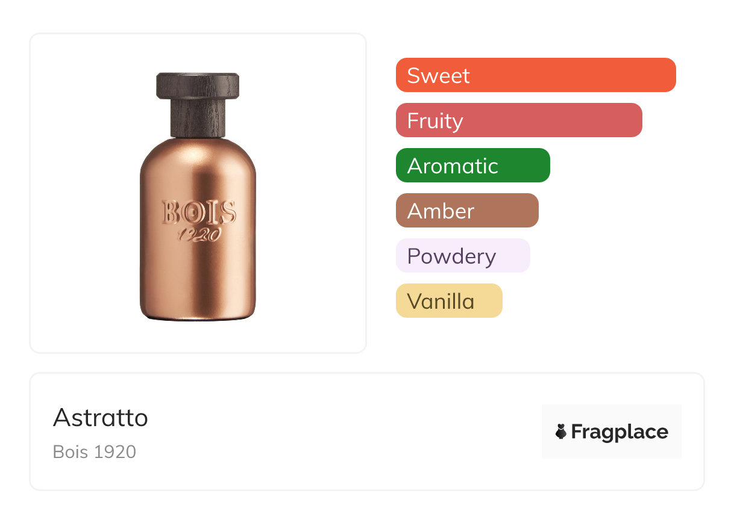Select the pale lilac Powdery bar

(x=463, y=255)
